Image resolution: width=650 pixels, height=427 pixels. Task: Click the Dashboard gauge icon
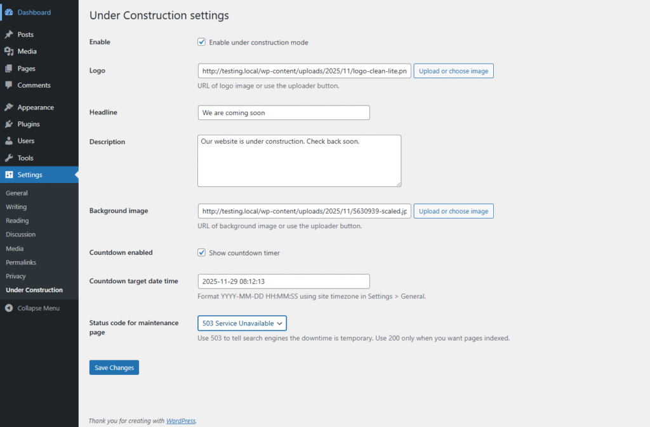[8, 12]
